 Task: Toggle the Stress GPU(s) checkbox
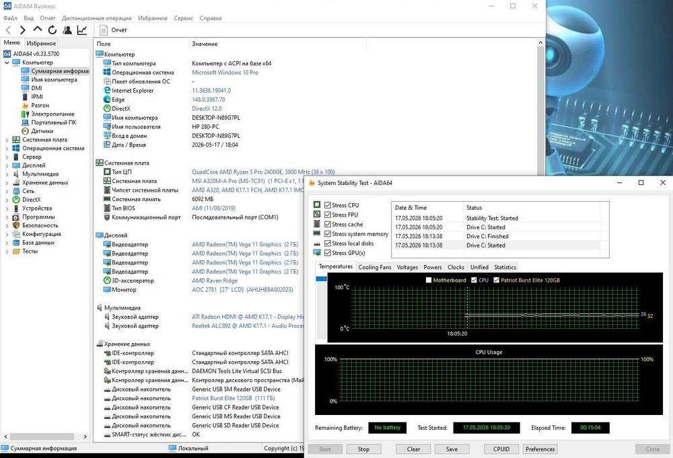(x=328, y=253)
